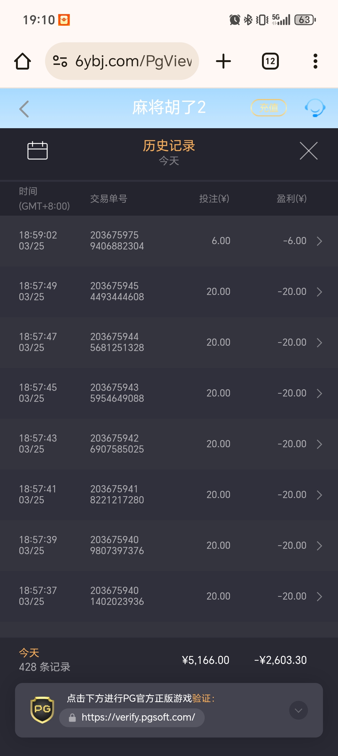Expand the 18:57:37 record details

[319, 596]
